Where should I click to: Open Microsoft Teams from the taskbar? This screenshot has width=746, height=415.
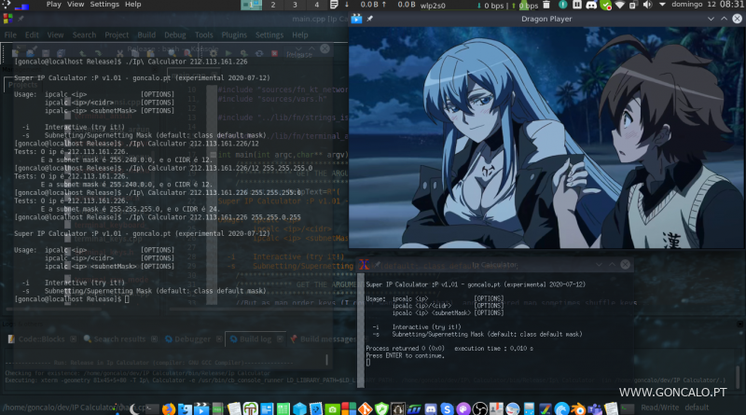click(x=594, y=408)
